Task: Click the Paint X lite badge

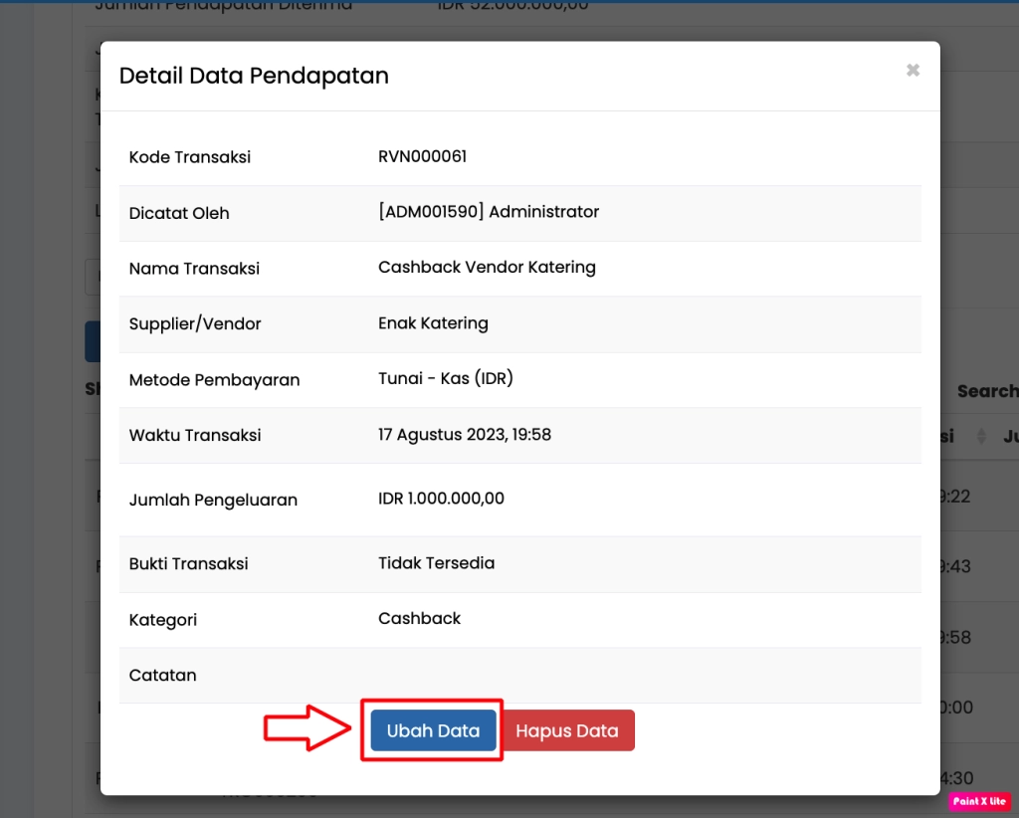Action: point(979,801)
